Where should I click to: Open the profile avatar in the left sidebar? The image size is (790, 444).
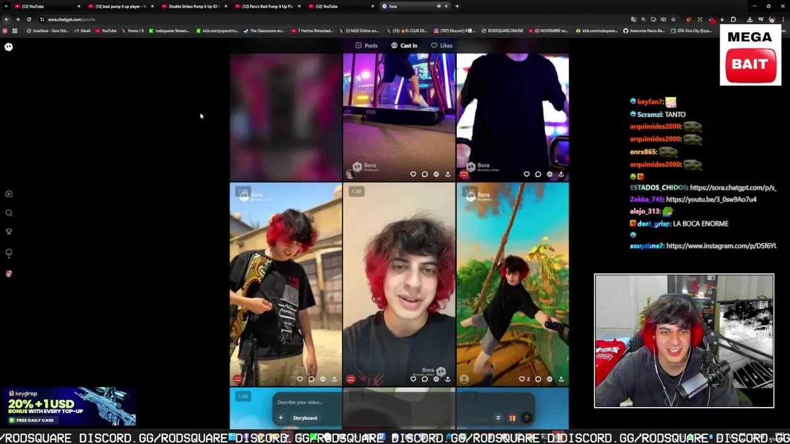tap(9, 273)
